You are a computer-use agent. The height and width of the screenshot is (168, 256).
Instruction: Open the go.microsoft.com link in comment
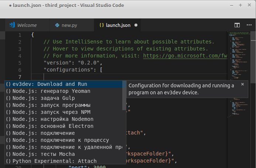click(184, 56)
